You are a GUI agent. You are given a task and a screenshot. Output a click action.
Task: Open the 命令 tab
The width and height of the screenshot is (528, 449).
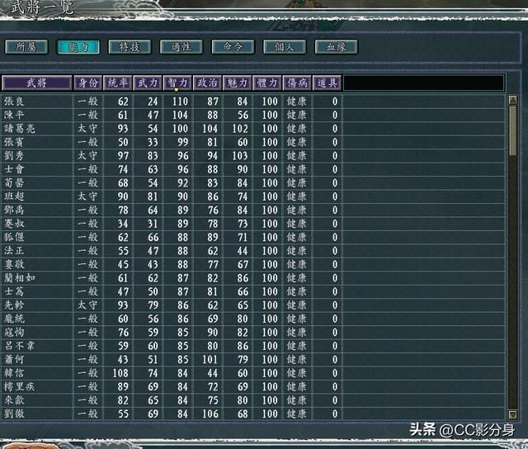pyautogui.click(x=233, y=47)
